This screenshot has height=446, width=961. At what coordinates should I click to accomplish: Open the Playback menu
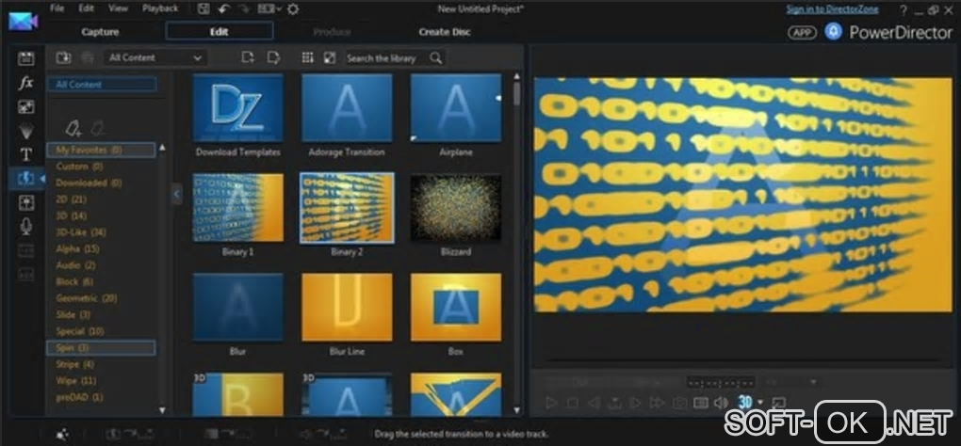pyautogui.click(x=160, y=8)
